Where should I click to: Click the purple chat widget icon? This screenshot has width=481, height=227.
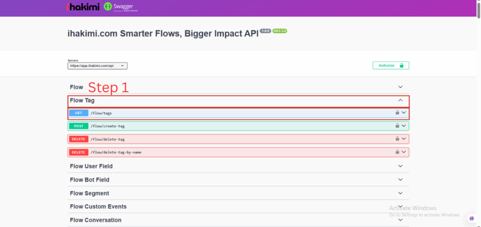coord(471,218)
